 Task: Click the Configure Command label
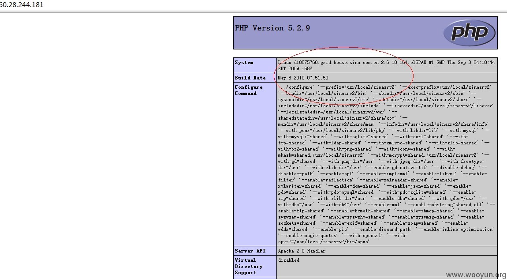[x=249, y=90]
